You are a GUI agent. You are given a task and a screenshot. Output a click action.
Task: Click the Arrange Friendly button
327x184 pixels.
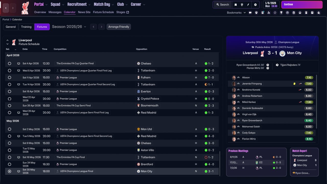click(x=119, y=27)
